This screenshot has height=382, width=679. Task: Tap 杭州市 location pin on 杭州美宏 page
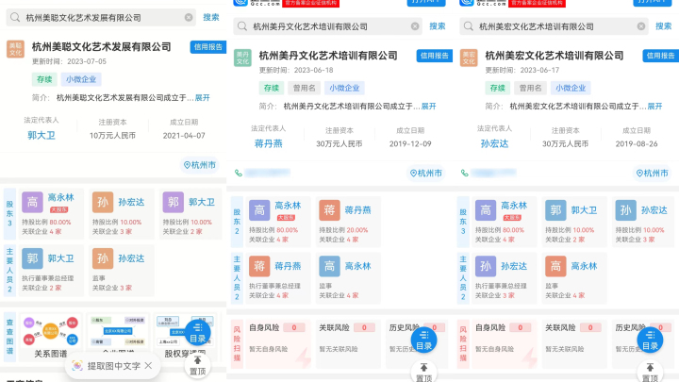pos(653,174)
